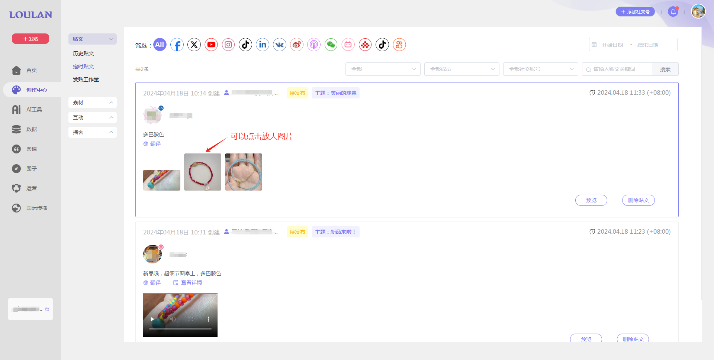The width and height of the screenshot is (714, 360).
Task: Filter posts by WeChat icon
Action: (x=331, y=45)
